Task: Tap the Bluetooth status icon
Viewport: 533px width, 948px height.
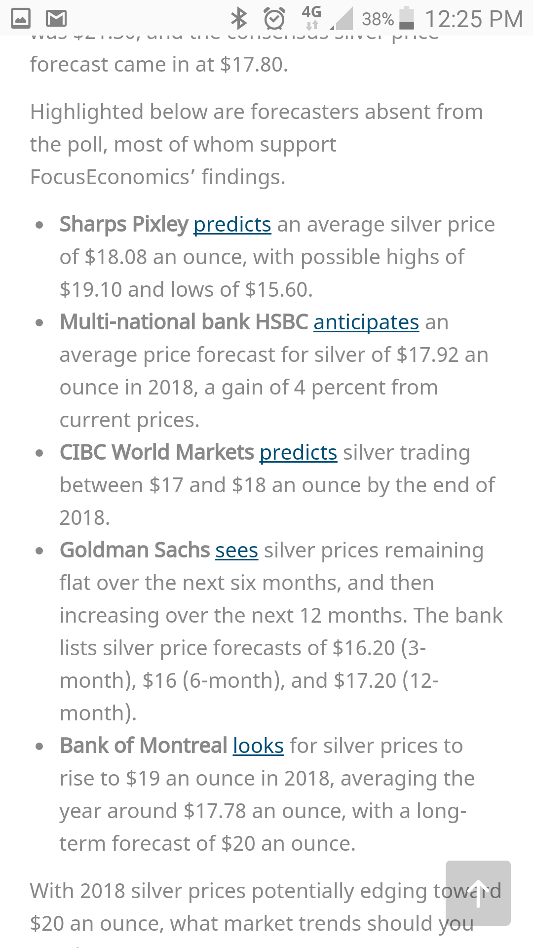Action: coord(239,19)
